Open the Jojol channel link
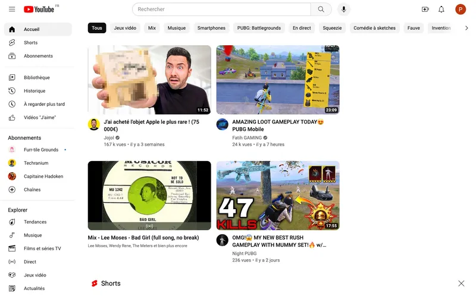This screenshot has height=296, width=476. tap(109, 138)
